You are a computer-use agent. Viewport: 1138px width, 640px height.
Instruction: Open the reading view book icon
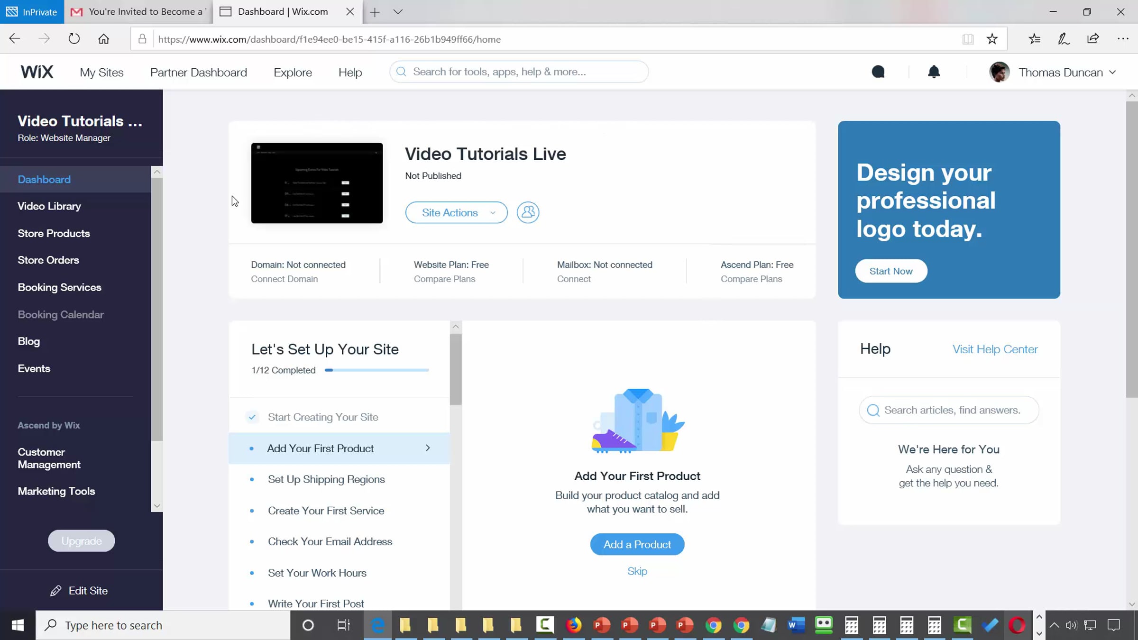coord(968,39)
